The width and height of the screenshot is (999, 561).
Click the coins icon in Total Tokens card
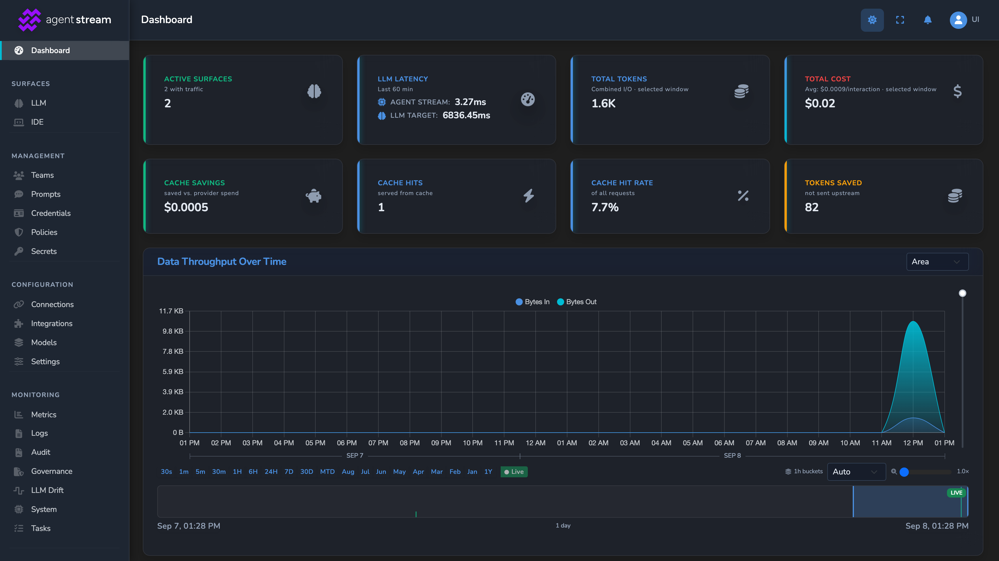pos(741,91)
